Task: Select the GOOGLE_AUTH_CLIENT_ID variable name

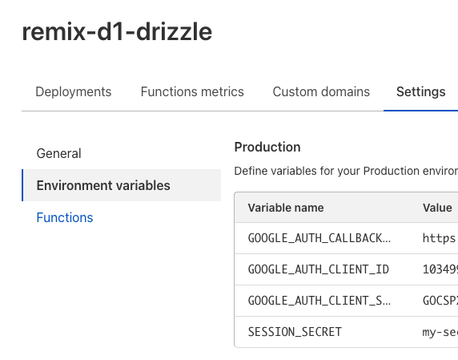Action: coord(319,269)
